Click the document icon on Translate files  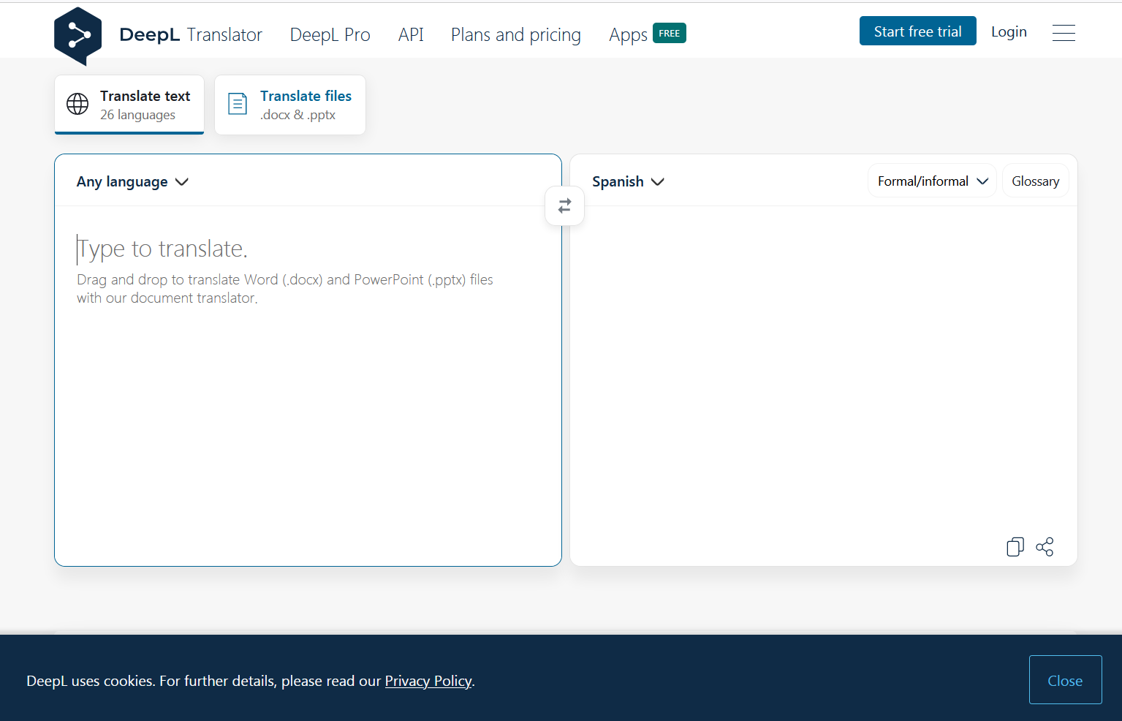coord(238,104)
